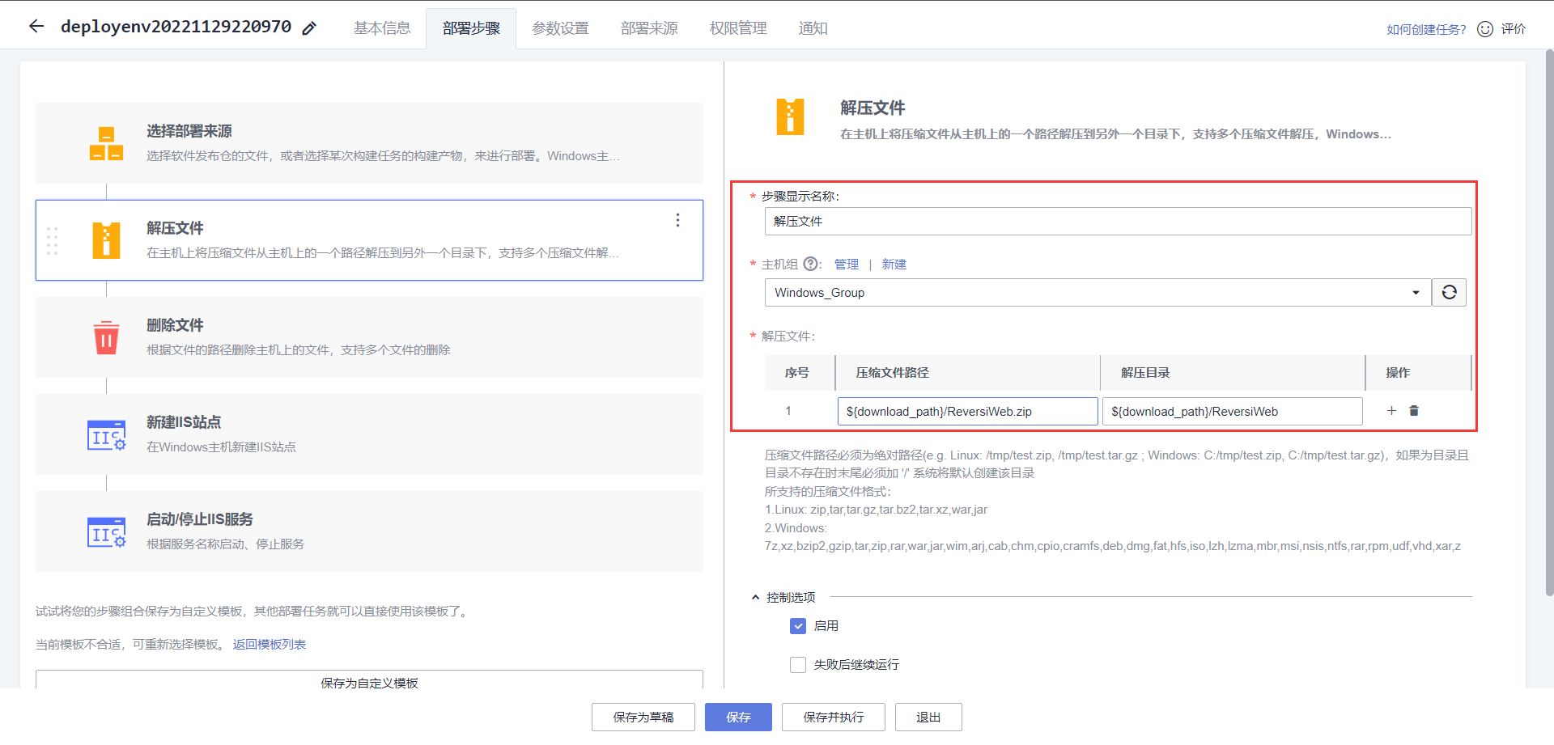The height and width of the screenshot is (745, 1554).
Task: Select the 解压文件 zip step icon
Action: tap(106, 240)
